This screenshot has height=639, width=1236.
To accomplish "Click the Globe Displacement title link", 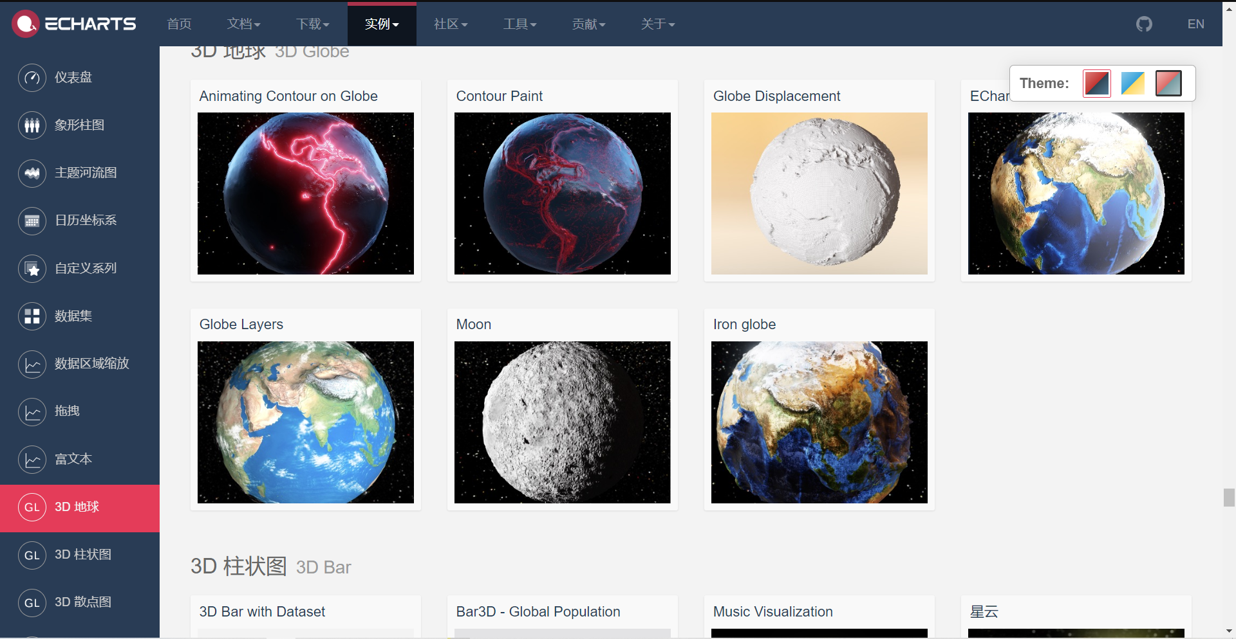I will (777, 96).
